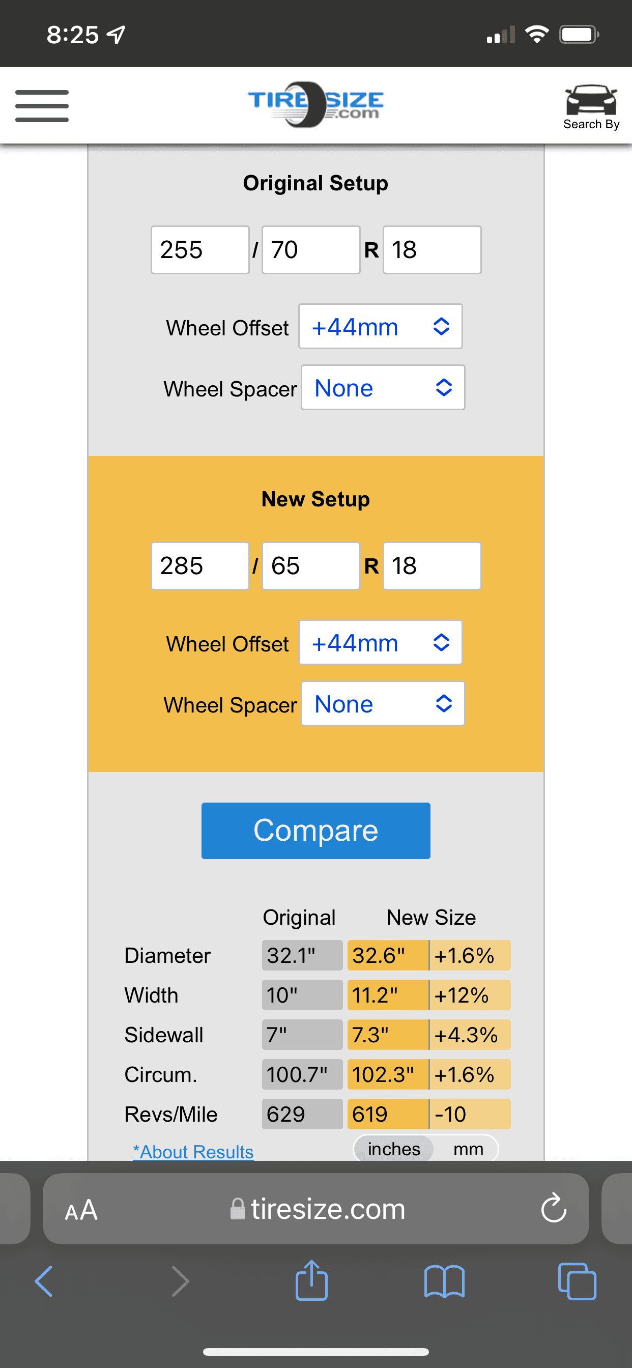Open the hamburger menu
Viewport: 632px width, 1368px height.
[x=42, y=106]
